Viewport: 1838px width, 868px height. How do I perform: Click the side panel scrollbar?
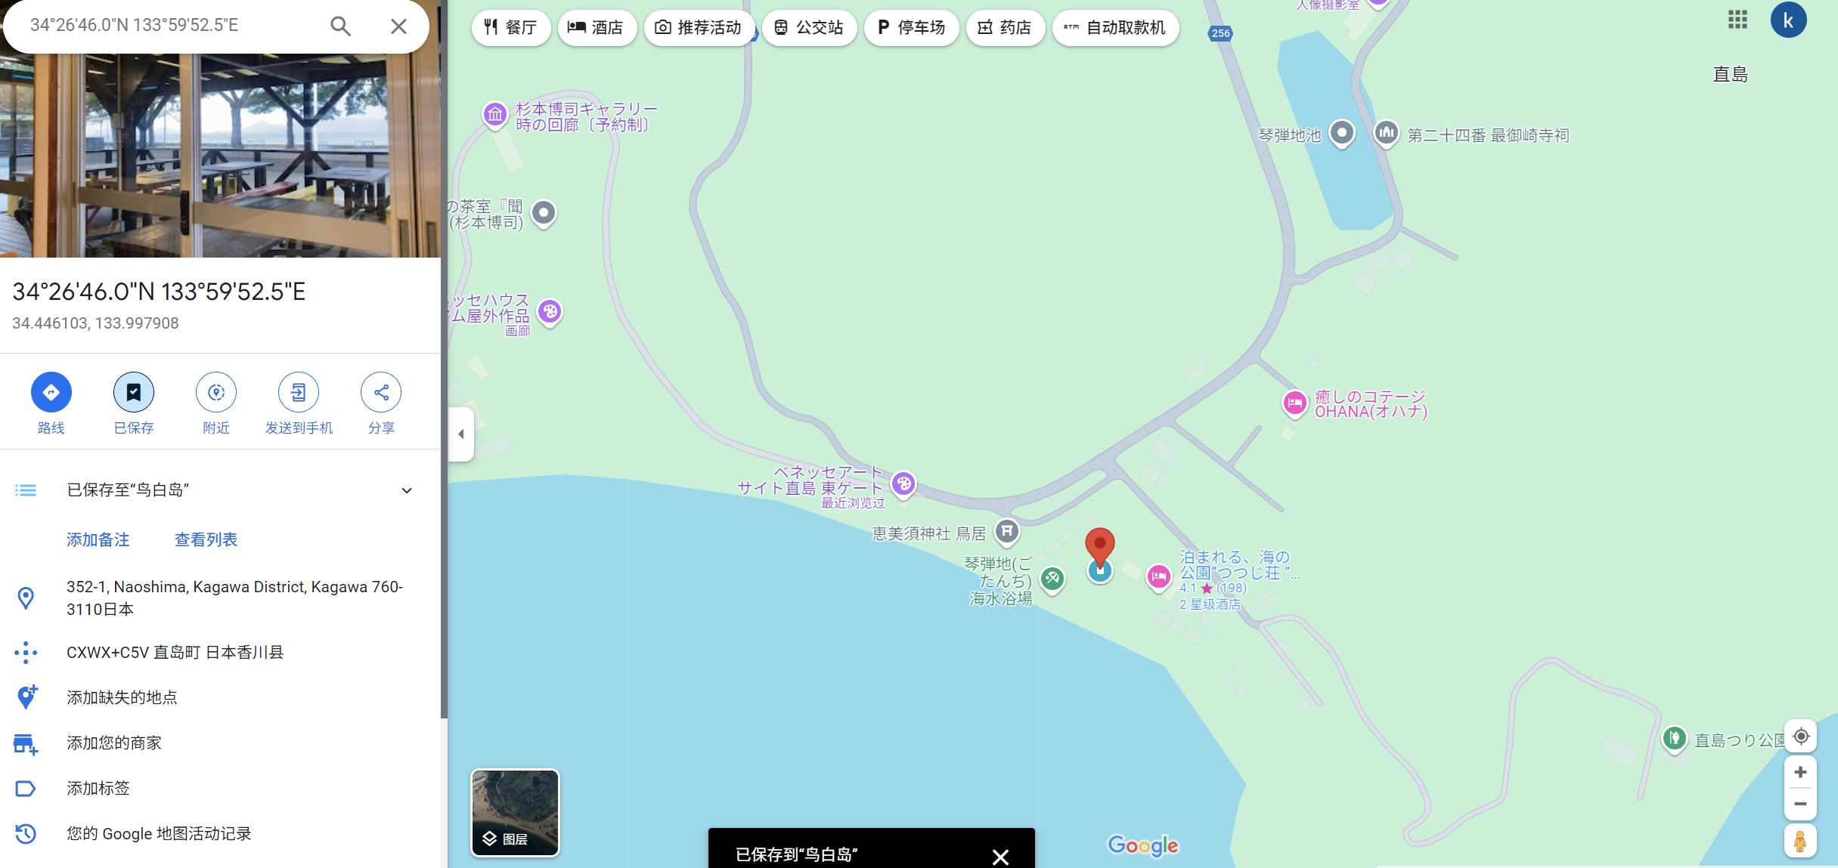(445, 359)
